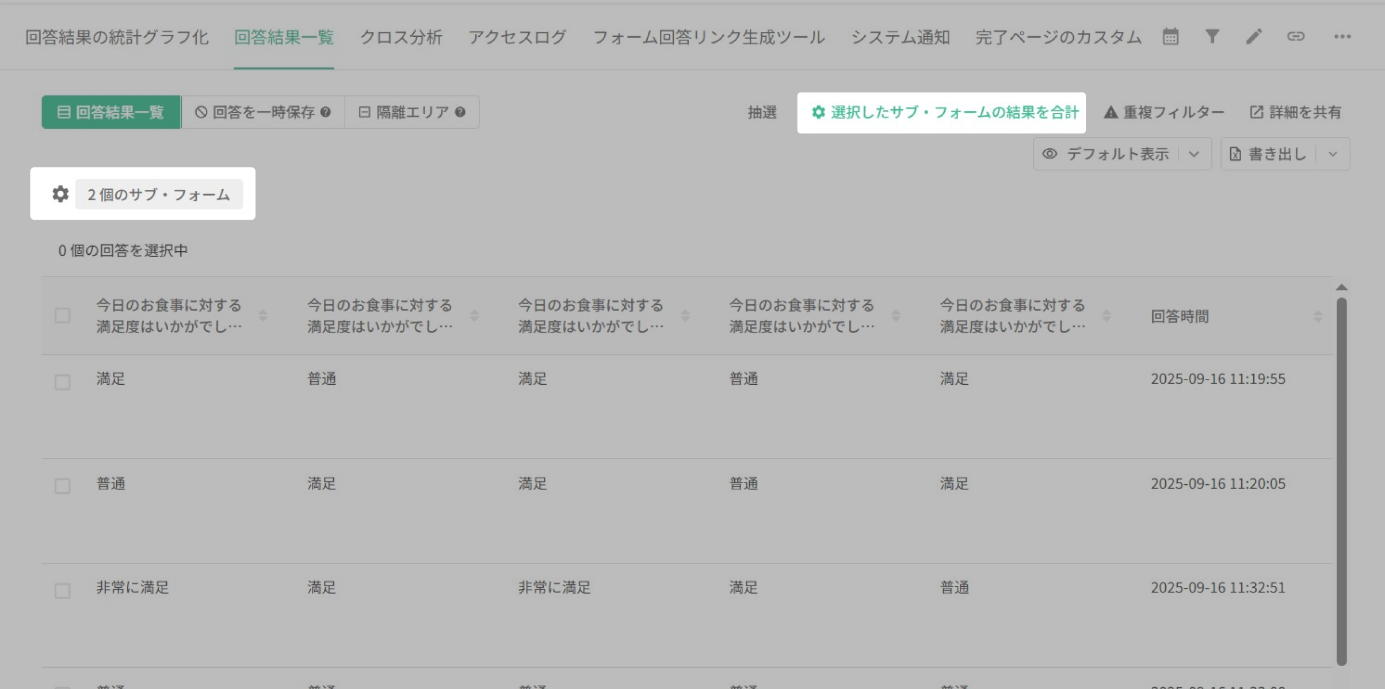The width and height of the screenshot is (1385, 689).
Task: Switch to クロス分析 tab
Action: 401,37
